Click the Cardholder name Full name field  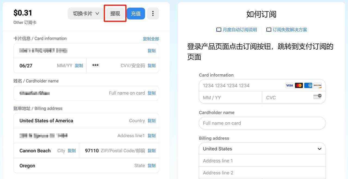pyautogui.click(x=262, y=123)
